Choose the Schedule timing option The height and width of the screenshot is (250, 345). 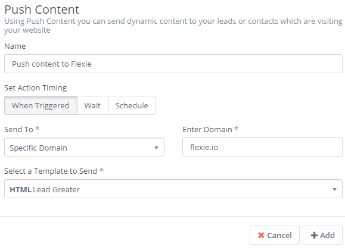(132, 105)
